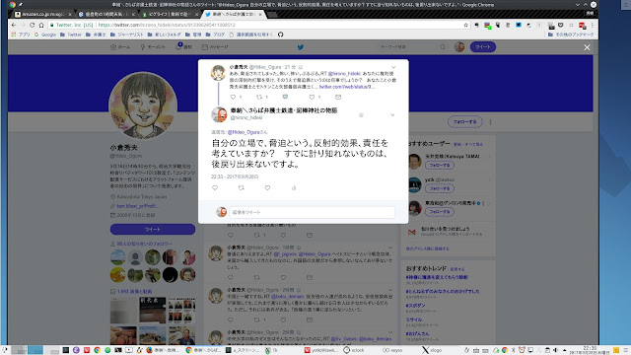Reply icon on Hideo_Ogura parent tweet
The width and height of the screenshot is (631, 355).
(233, 97)
